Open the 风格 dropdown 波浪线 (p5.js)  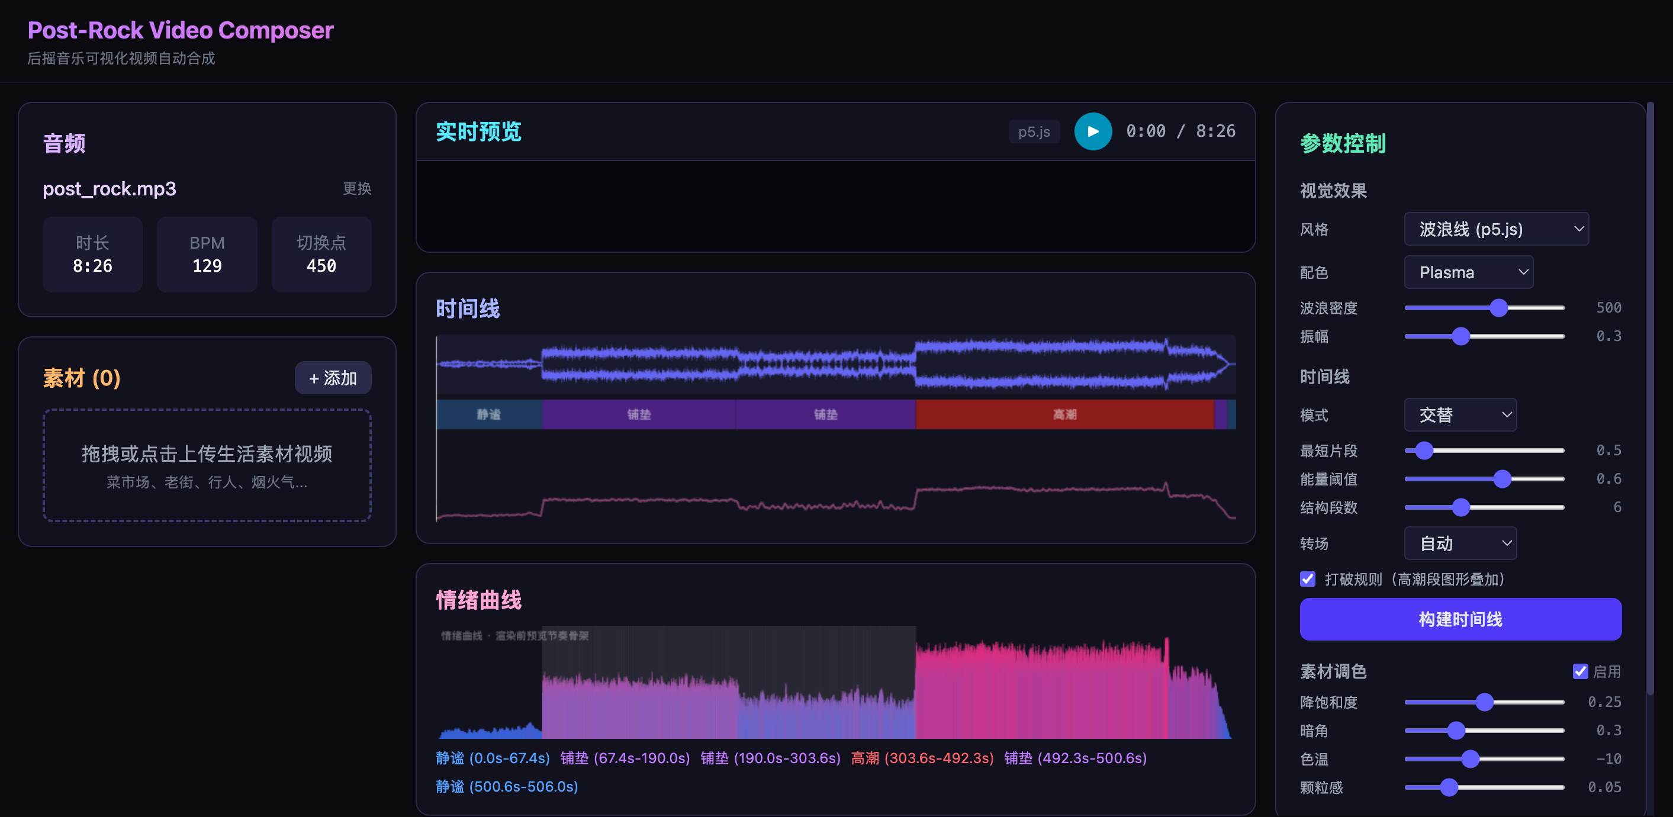(1496, 229)
